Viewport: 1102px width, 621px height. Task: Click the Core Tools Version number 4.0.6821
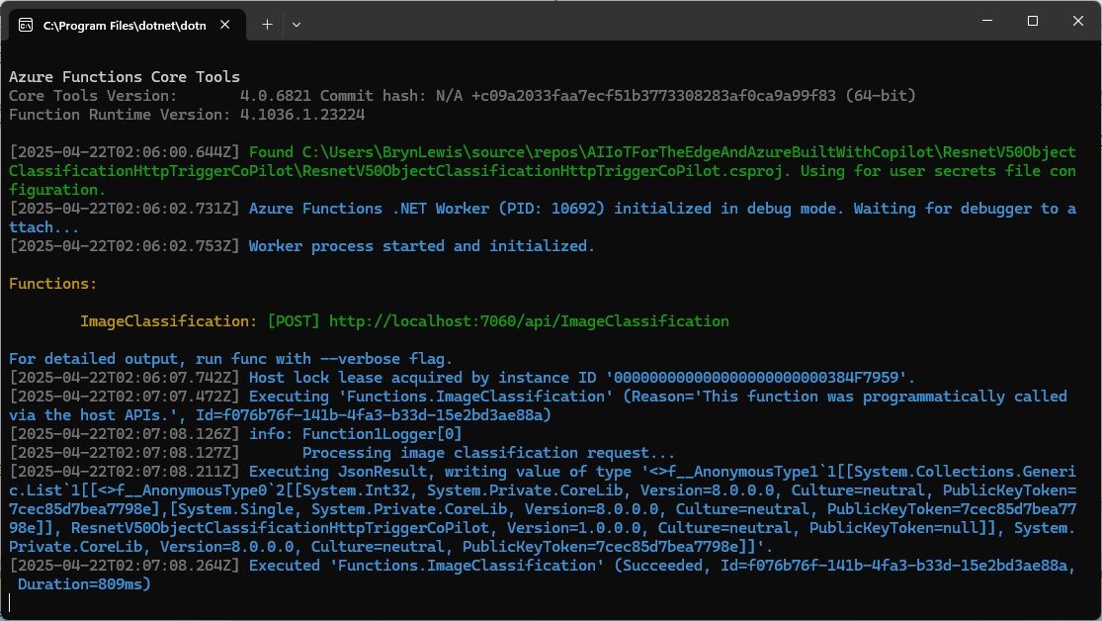point(276,96)
